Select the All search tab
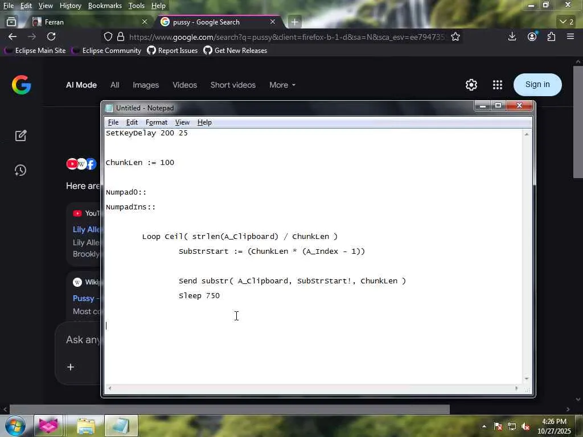The image size is (583, 437). pos(114,85)
